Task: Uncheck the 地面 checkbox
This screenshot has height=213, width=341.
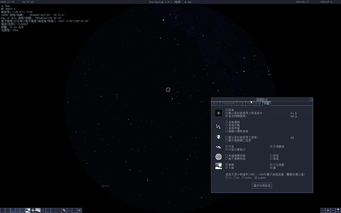Action: pos(227,165)
